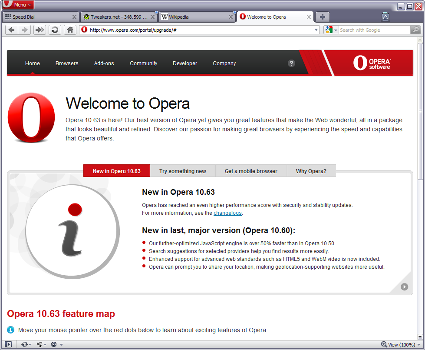Open the closed tabs trash icon
The height and width of the screenshot is (350, 425).
click(x=385, y=17)
